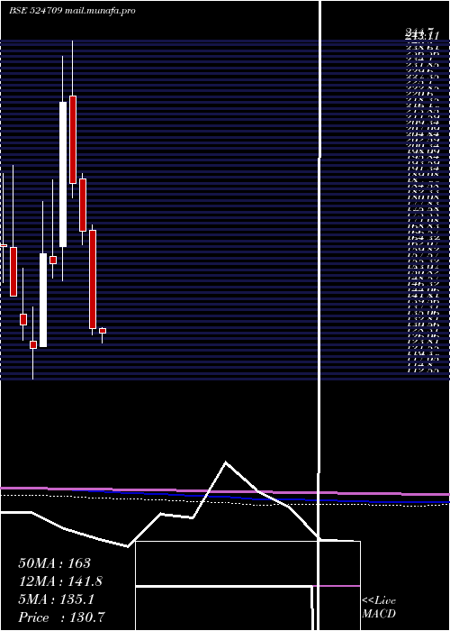Click the peak of the white MACD line
The image size is (450, 631).
click(x=226, y=462)
